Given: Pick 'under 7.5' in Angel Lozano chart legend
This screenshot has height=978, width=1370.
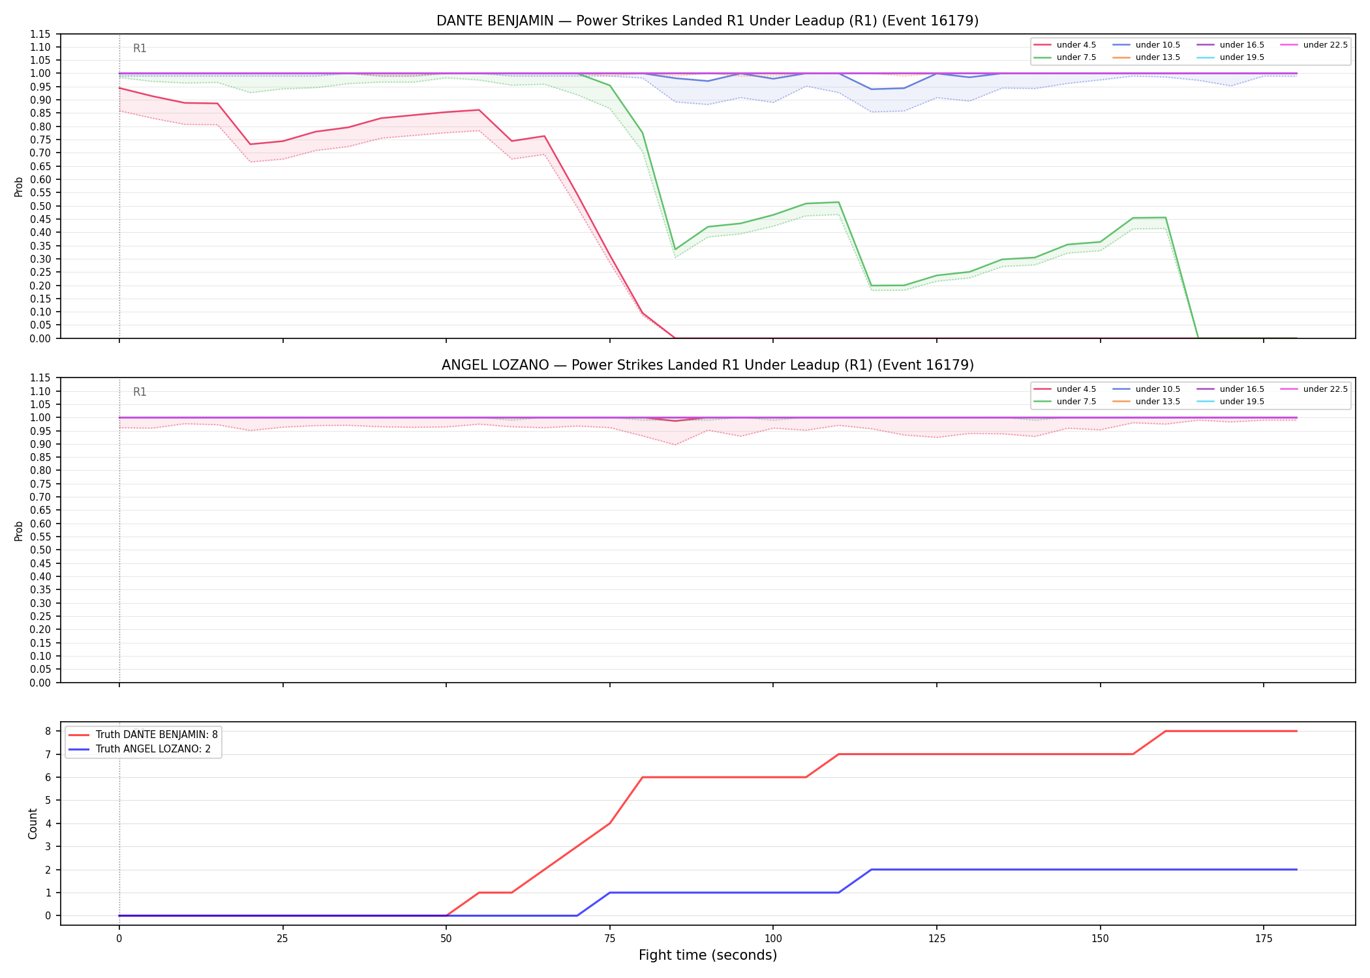Looking at the screenshot, I should 1065,402.
